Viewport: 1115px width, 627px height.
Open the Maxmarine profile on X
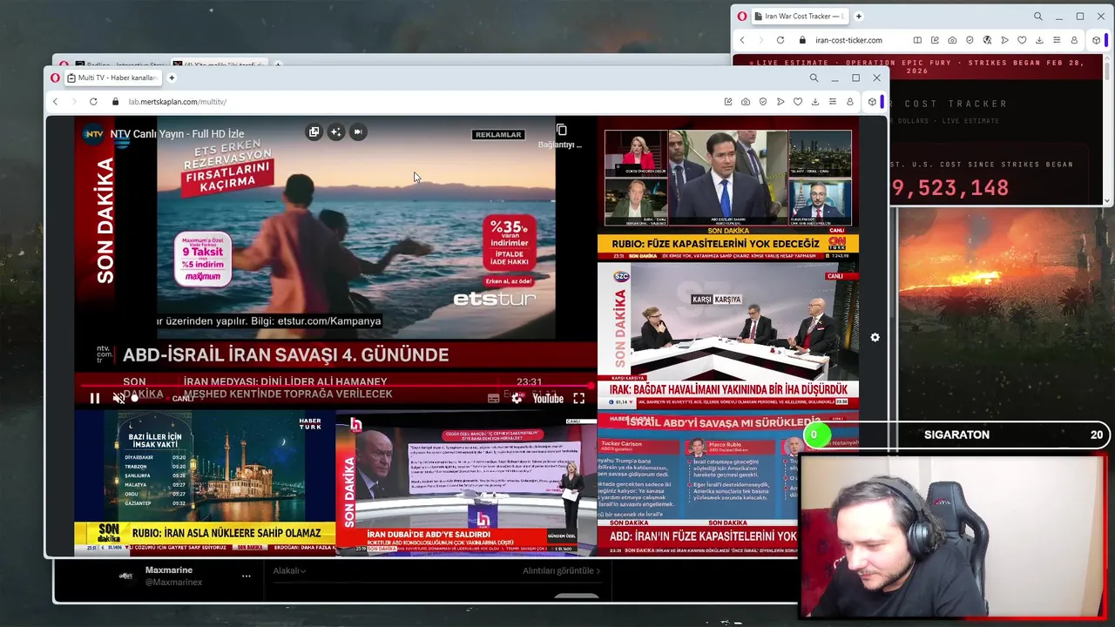168,570
